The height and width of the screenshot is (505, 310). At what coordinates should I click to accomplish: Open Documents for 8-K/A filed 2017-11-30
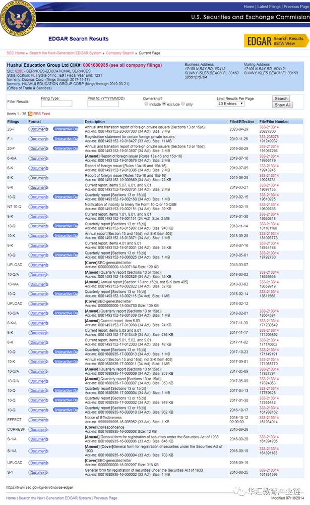tap(39, 323)
